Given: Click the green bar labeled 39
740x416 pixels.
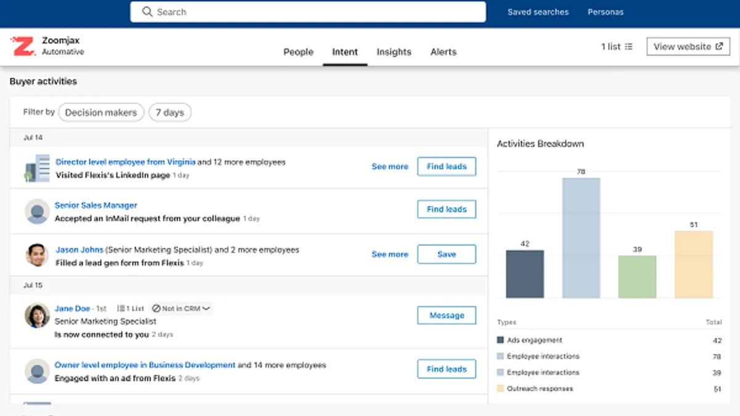Looking at the screenshot, I should pyautogui.click(x=637, y=277).
